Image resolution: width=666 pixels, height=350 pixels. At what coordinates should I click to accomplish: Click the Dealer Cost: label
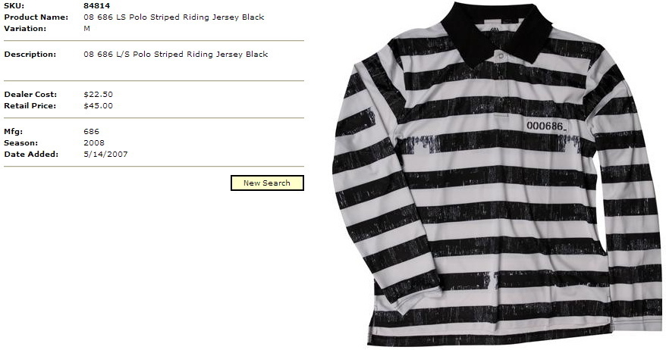point(30,94)
